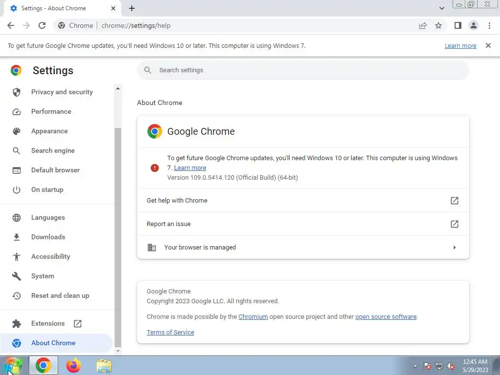500x375 pixels.
Task: Click the search magnifier icon in settings
Action: [147, 70]
